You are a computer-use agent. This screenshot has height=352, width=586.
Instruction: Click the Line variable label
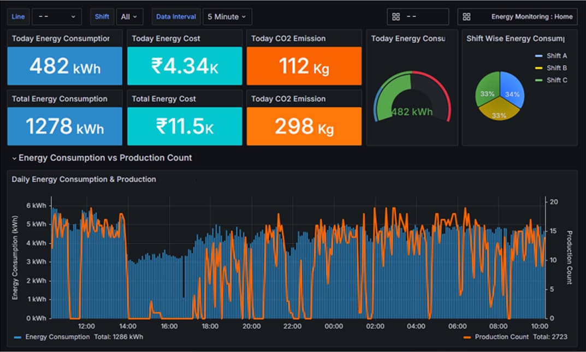pyautogui.click(x=17, y=16)
